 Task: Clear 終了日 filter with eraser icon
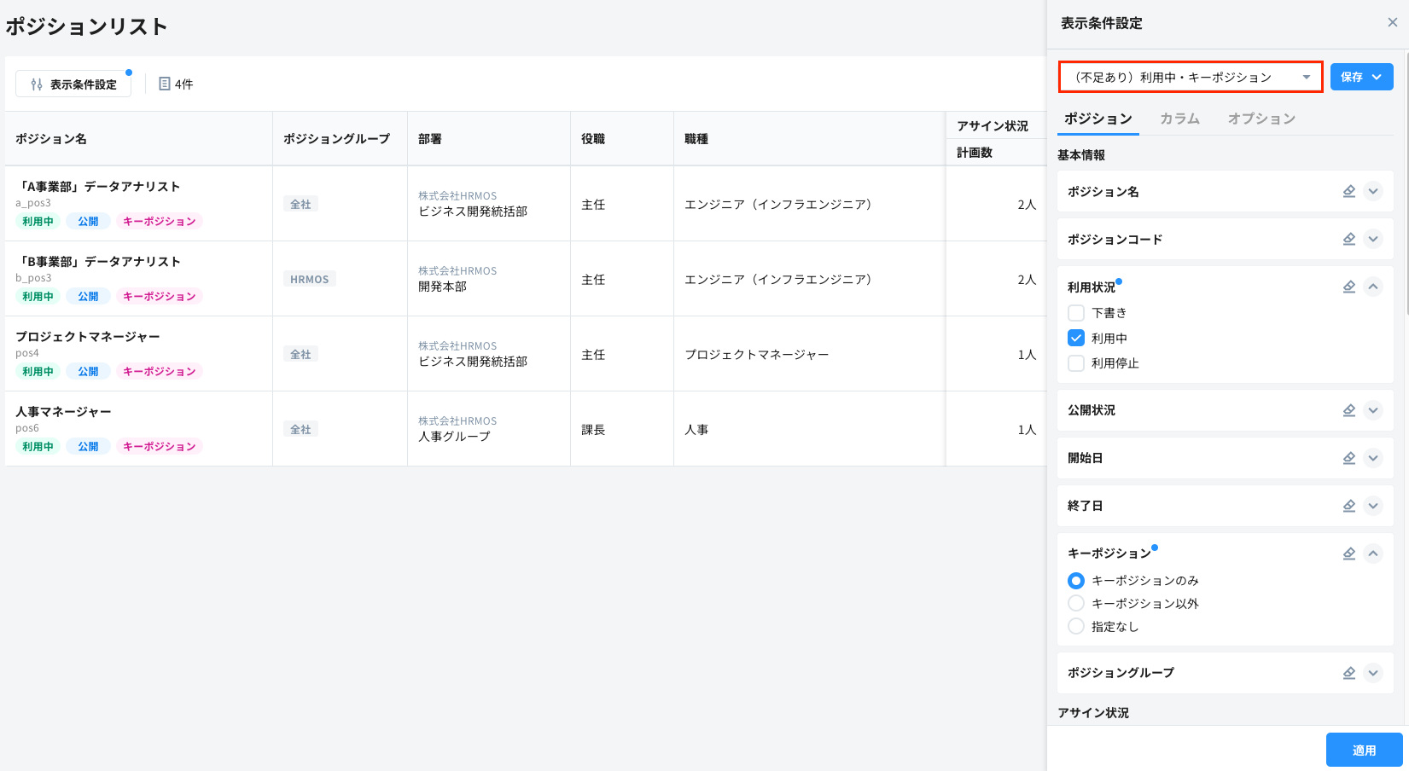coord(1348,506)
